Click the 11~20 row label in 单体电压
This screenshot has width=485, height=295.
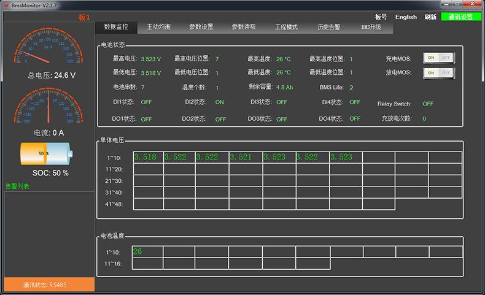point(114,169)
